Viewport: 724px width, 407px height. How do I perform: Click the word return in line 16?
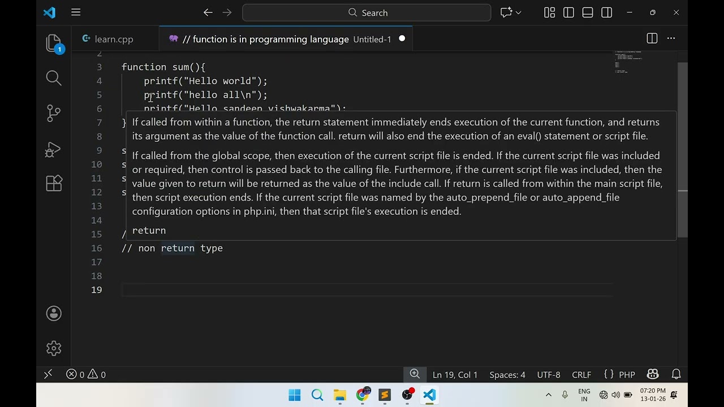click(178, 248)
